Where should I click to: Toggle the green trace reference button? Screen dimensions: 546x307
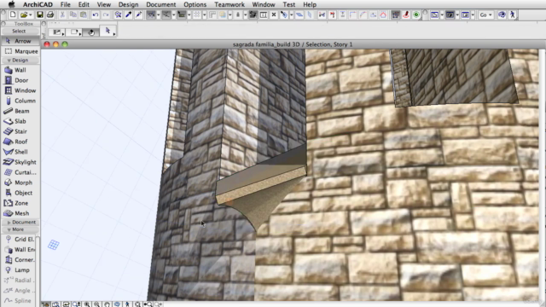(416, 14)
